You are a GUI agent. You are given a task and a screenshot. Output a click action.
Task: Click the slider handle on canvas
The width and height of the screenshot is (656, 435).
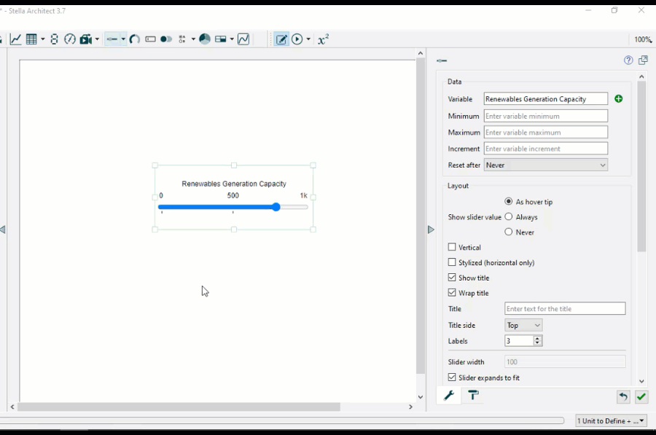(x=276, y=207)
